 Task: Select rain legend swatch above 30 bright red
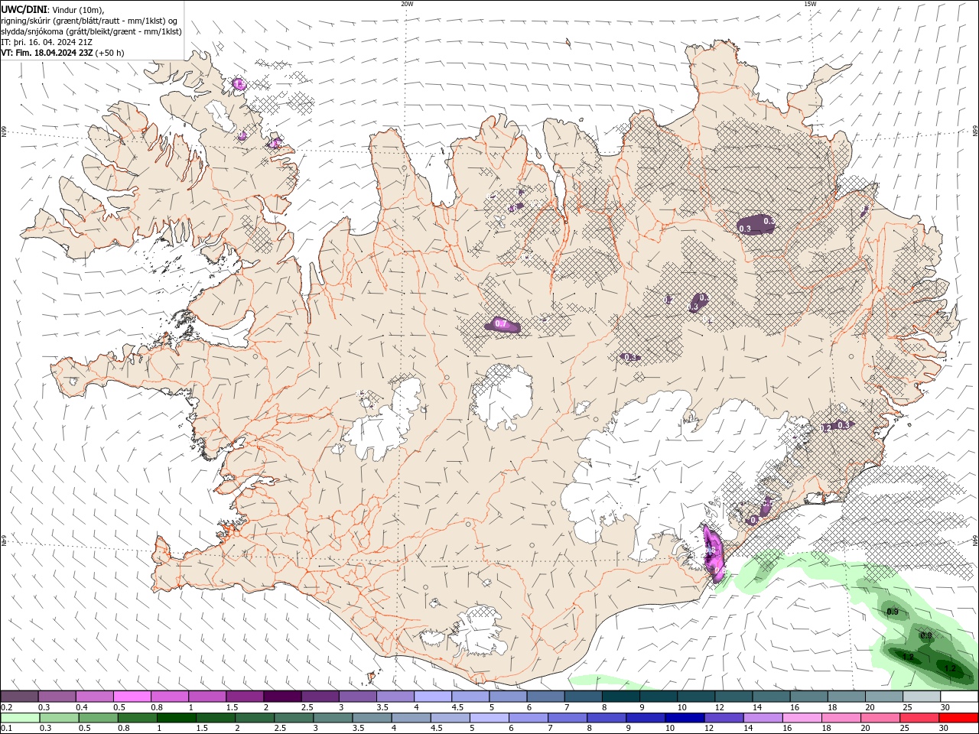tap(958, 718)
